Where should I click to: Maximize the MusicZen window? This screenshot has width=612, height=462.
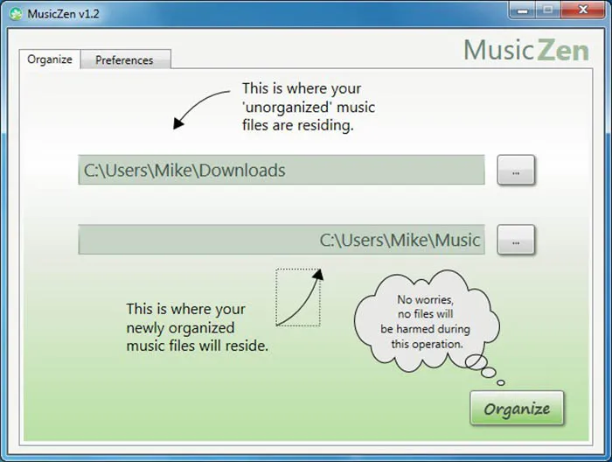click(548, 10)
